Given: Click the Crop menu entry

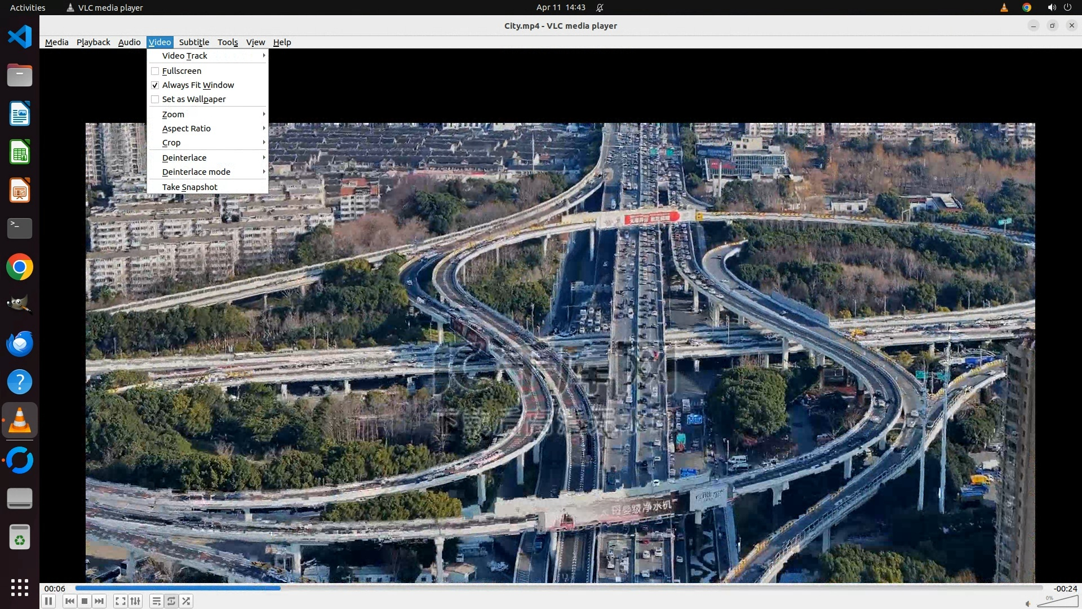Looking at the screenshot, I should pos(171,143).
